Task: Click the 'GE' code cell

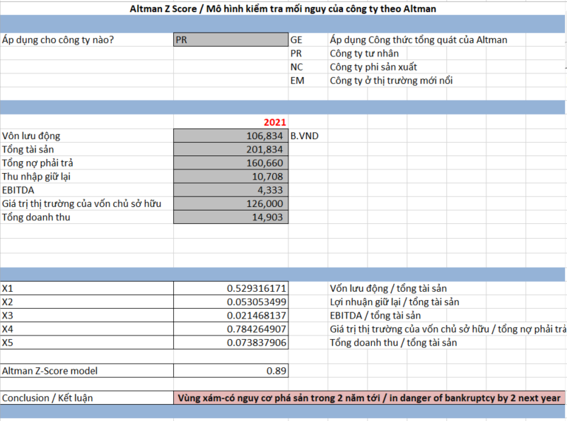Action: point(296,40)
